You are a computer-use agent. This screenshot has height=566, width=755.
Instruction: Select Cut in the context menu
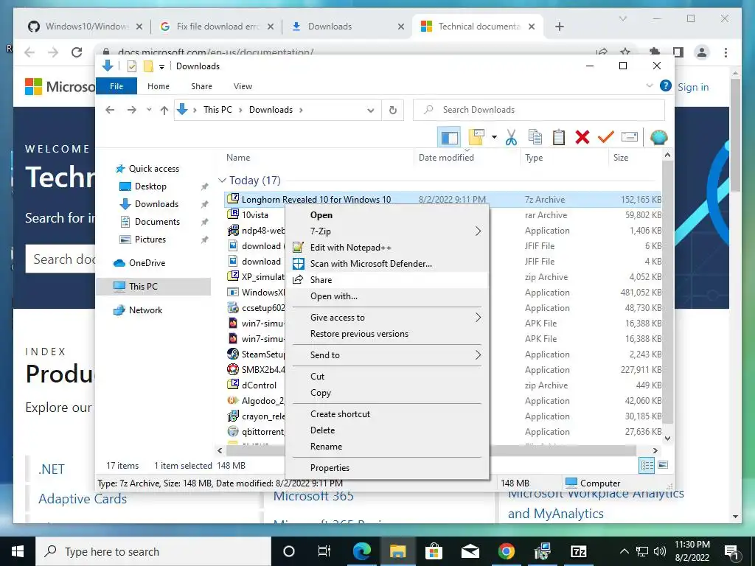pos(388,377)
